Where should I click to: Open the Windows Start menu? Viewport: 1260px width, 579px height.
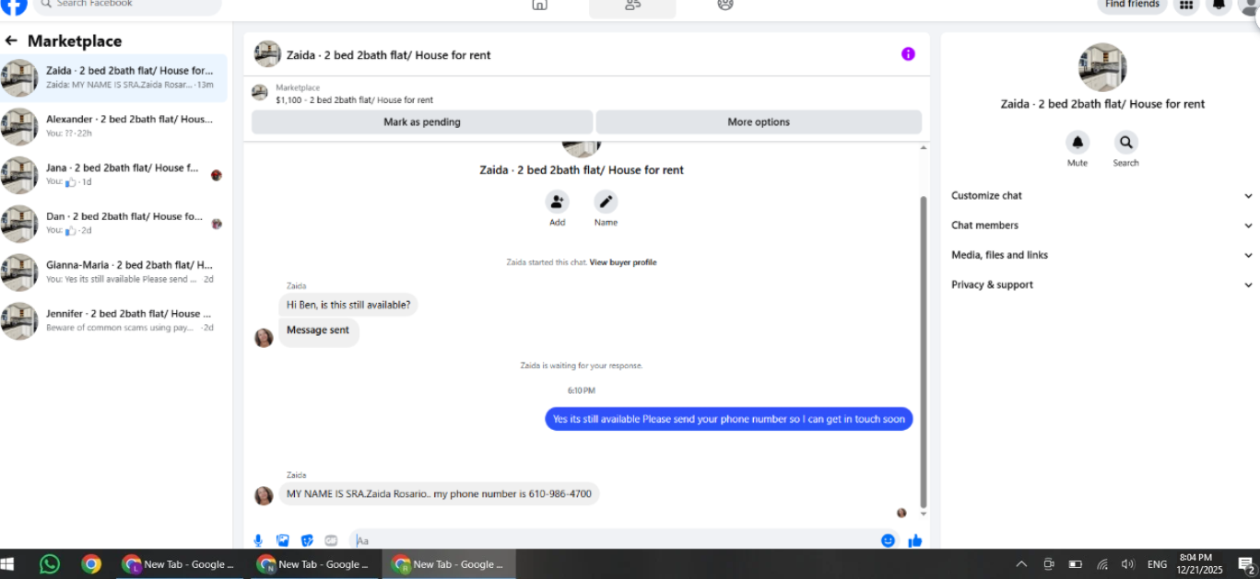(x=9, y=564)
